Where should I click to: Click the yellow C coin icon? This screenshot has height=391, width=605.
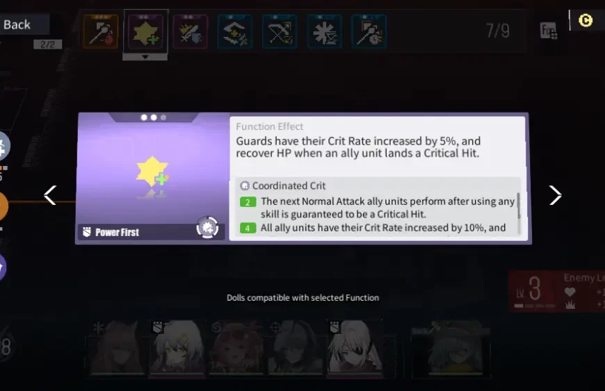tap(586, 20)
